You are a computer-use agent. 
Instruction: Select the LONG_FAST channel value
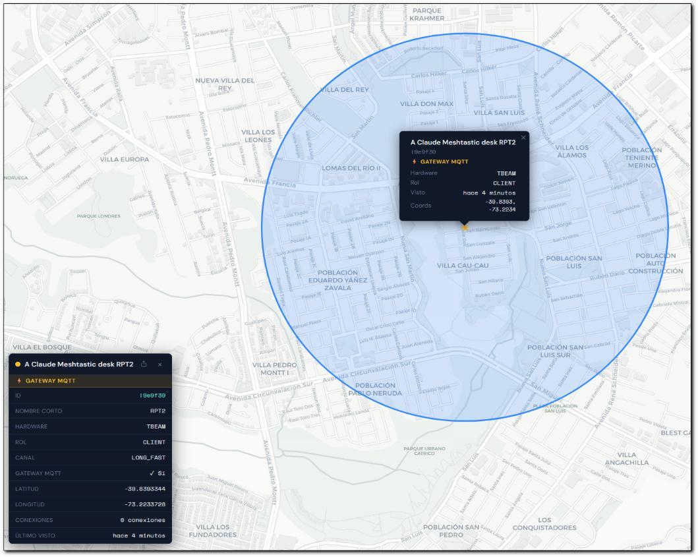pyautogui.click(x=149, y=457)
